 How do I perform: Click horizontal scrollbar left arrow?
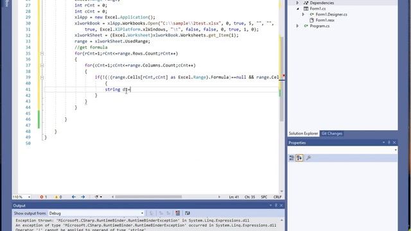tap(113, 197)
